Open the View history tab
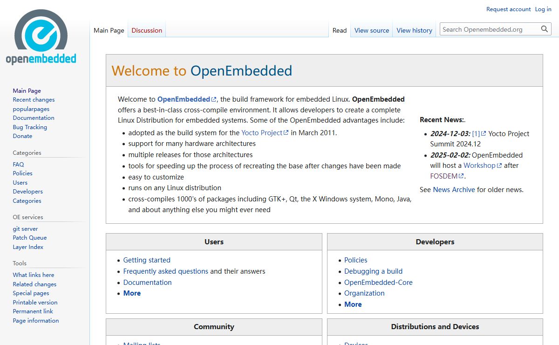 [415, 30]
